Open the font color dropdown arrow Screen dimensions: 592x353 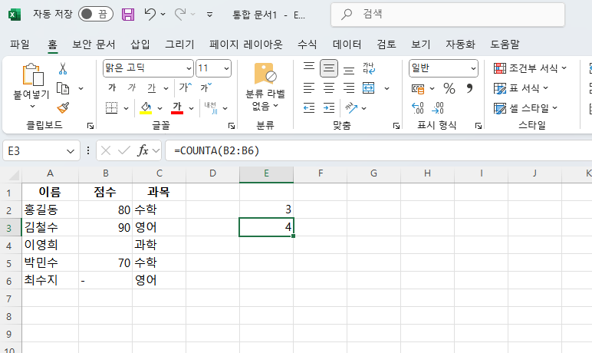(x=192, y=108)
